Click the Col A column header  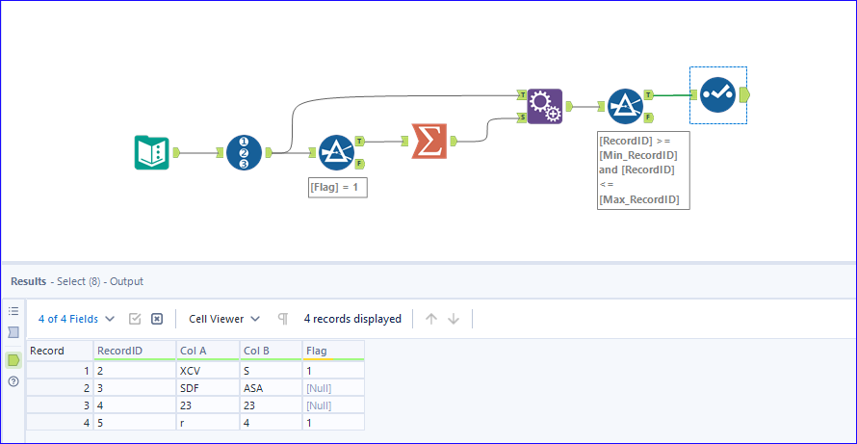[x=208, y=351]
